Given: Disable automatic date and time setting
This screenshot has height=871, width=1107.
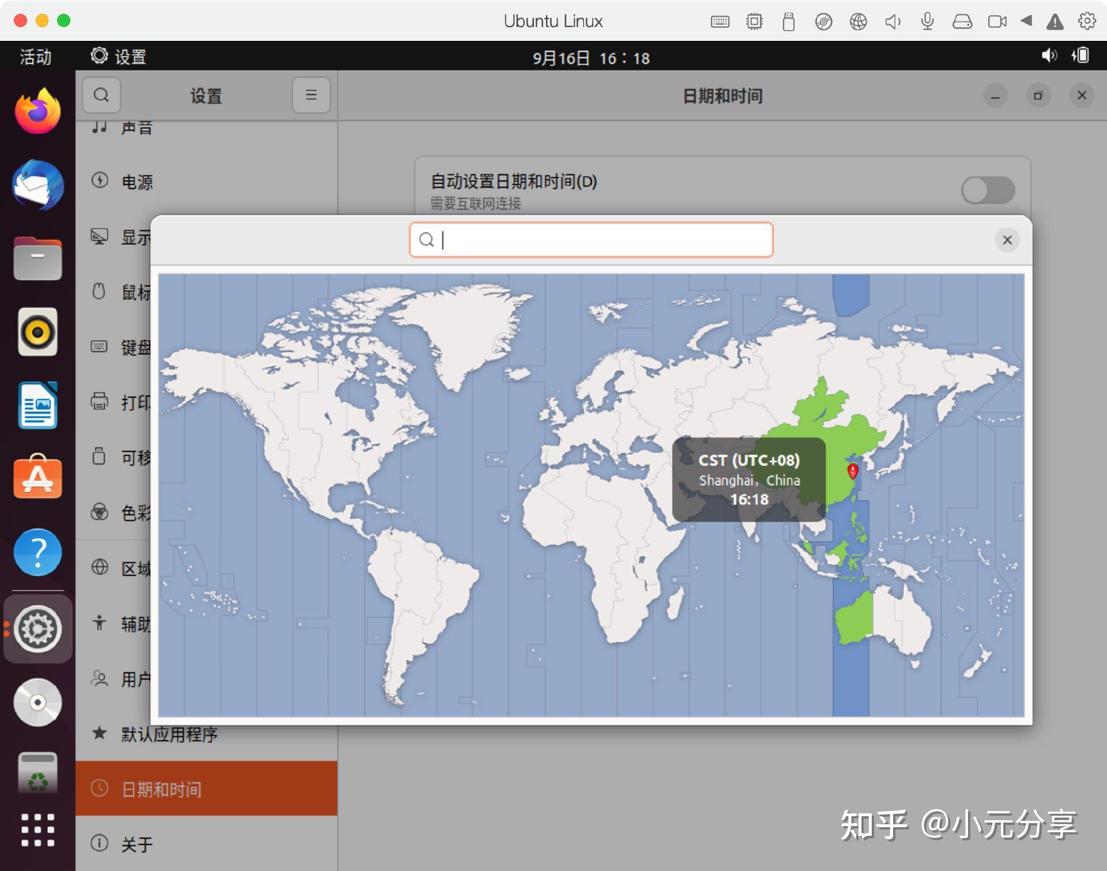Looking at the screenshot, I should 987,190.
